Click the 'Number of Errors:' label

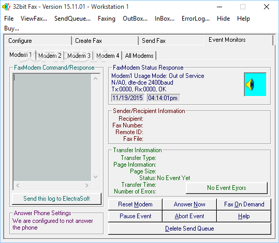click(x=135, y=191)
